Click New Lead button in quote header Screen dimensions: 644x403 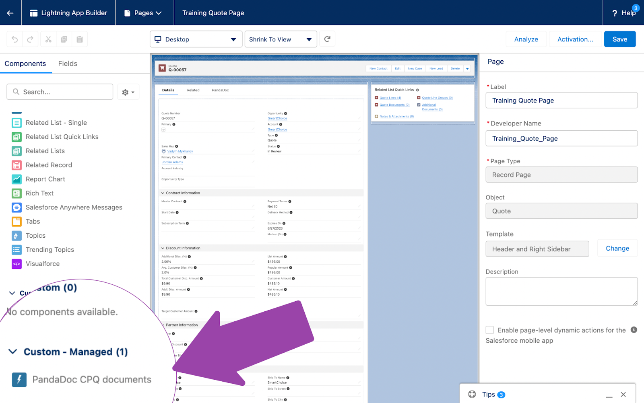[x=436, y=69]
